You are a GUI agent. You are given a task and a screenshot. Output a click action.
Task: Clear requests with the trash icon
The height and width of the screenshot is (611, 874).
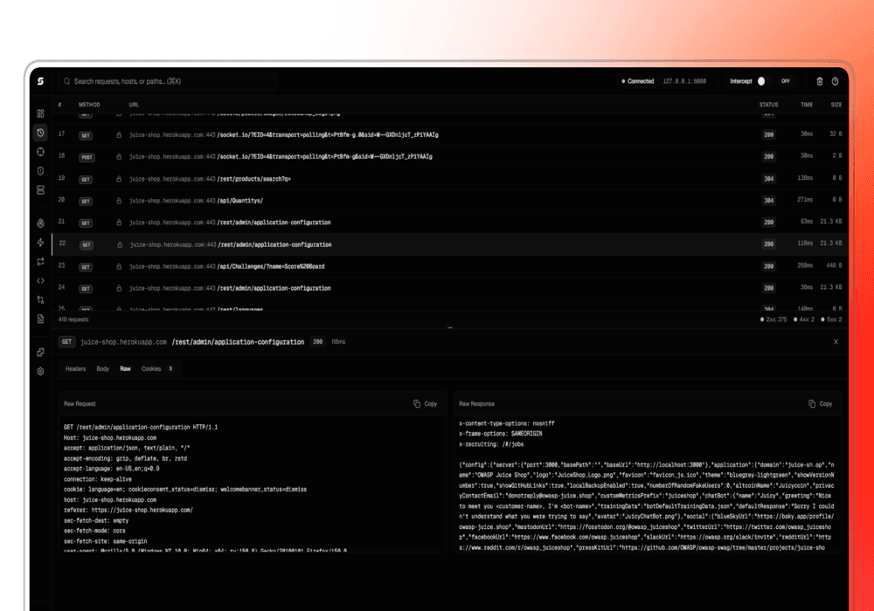(x=820, y=81)
